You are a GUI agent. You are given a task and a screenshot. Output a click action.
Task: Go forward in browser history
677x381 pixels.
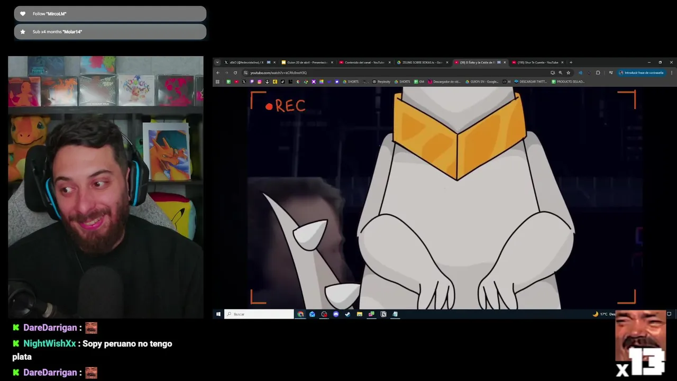click(226, 72)
